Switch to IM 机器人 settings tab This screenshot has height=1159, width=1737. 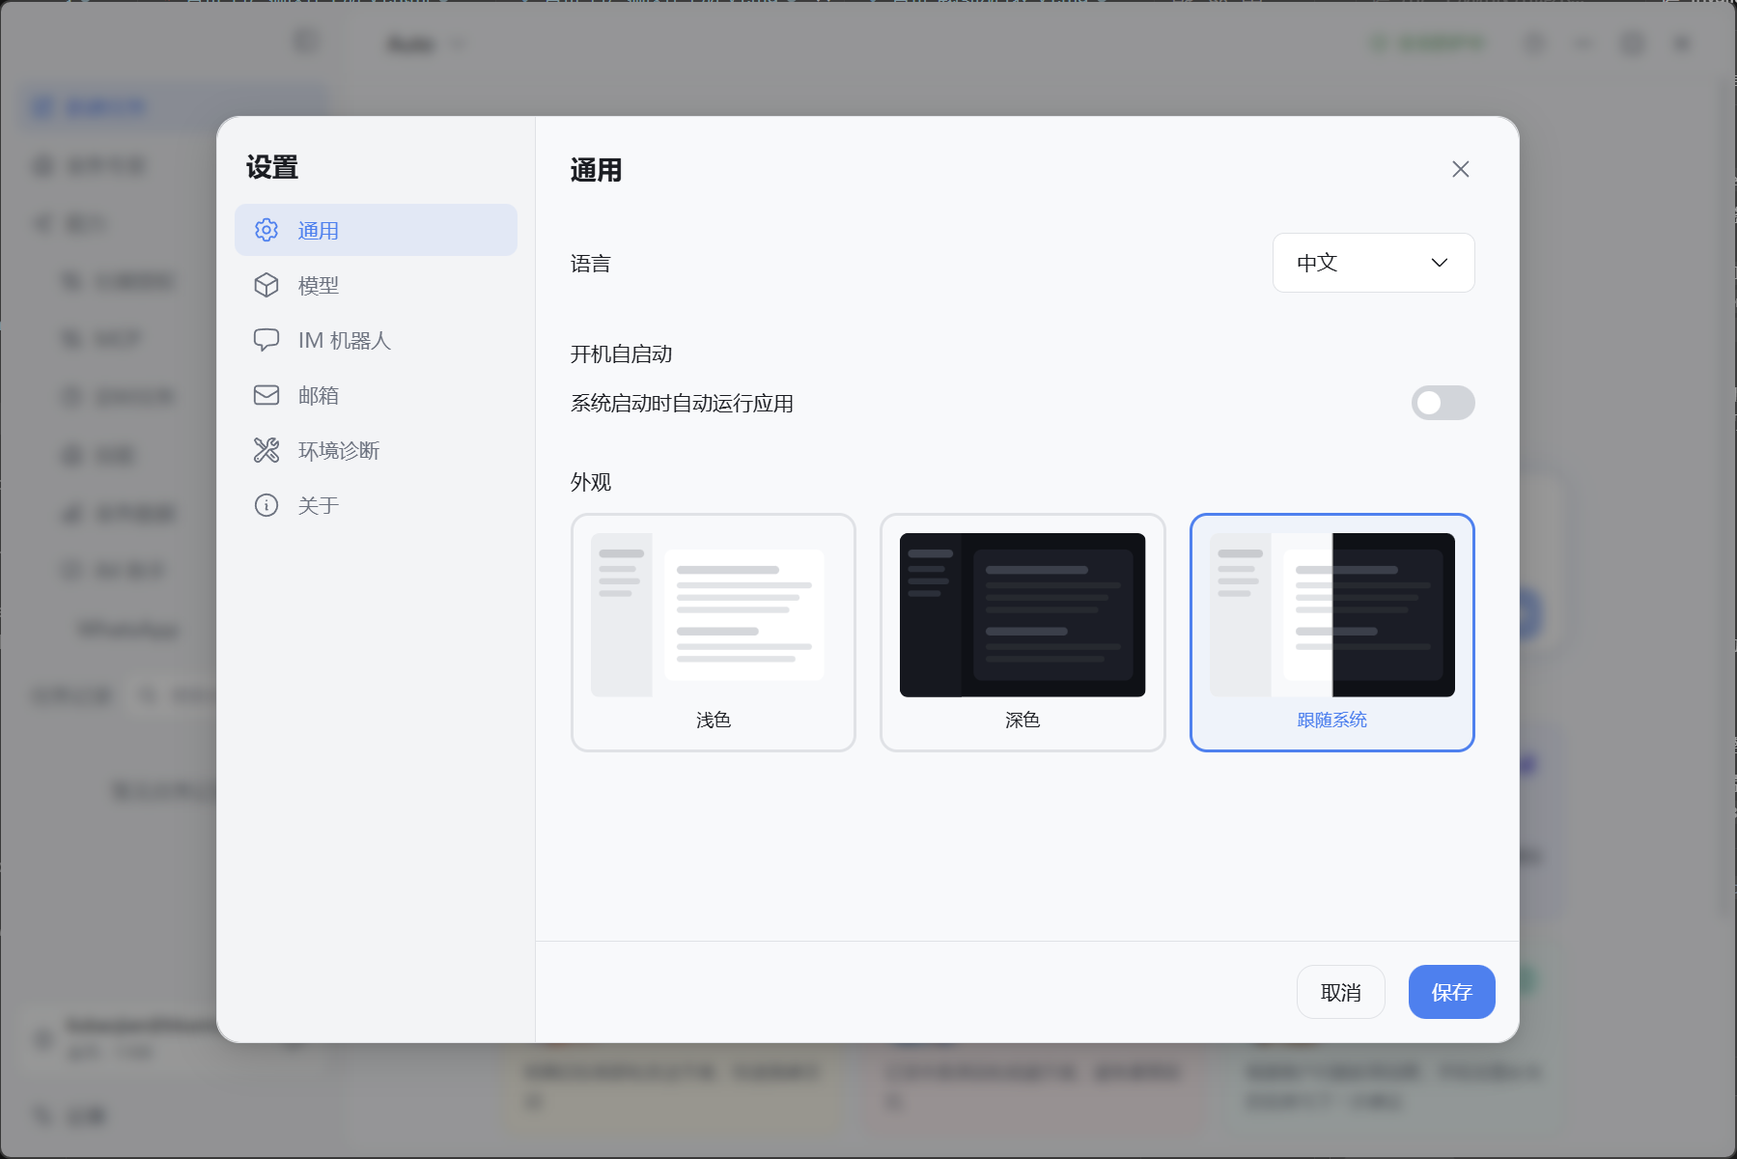(x=376, y=340)
